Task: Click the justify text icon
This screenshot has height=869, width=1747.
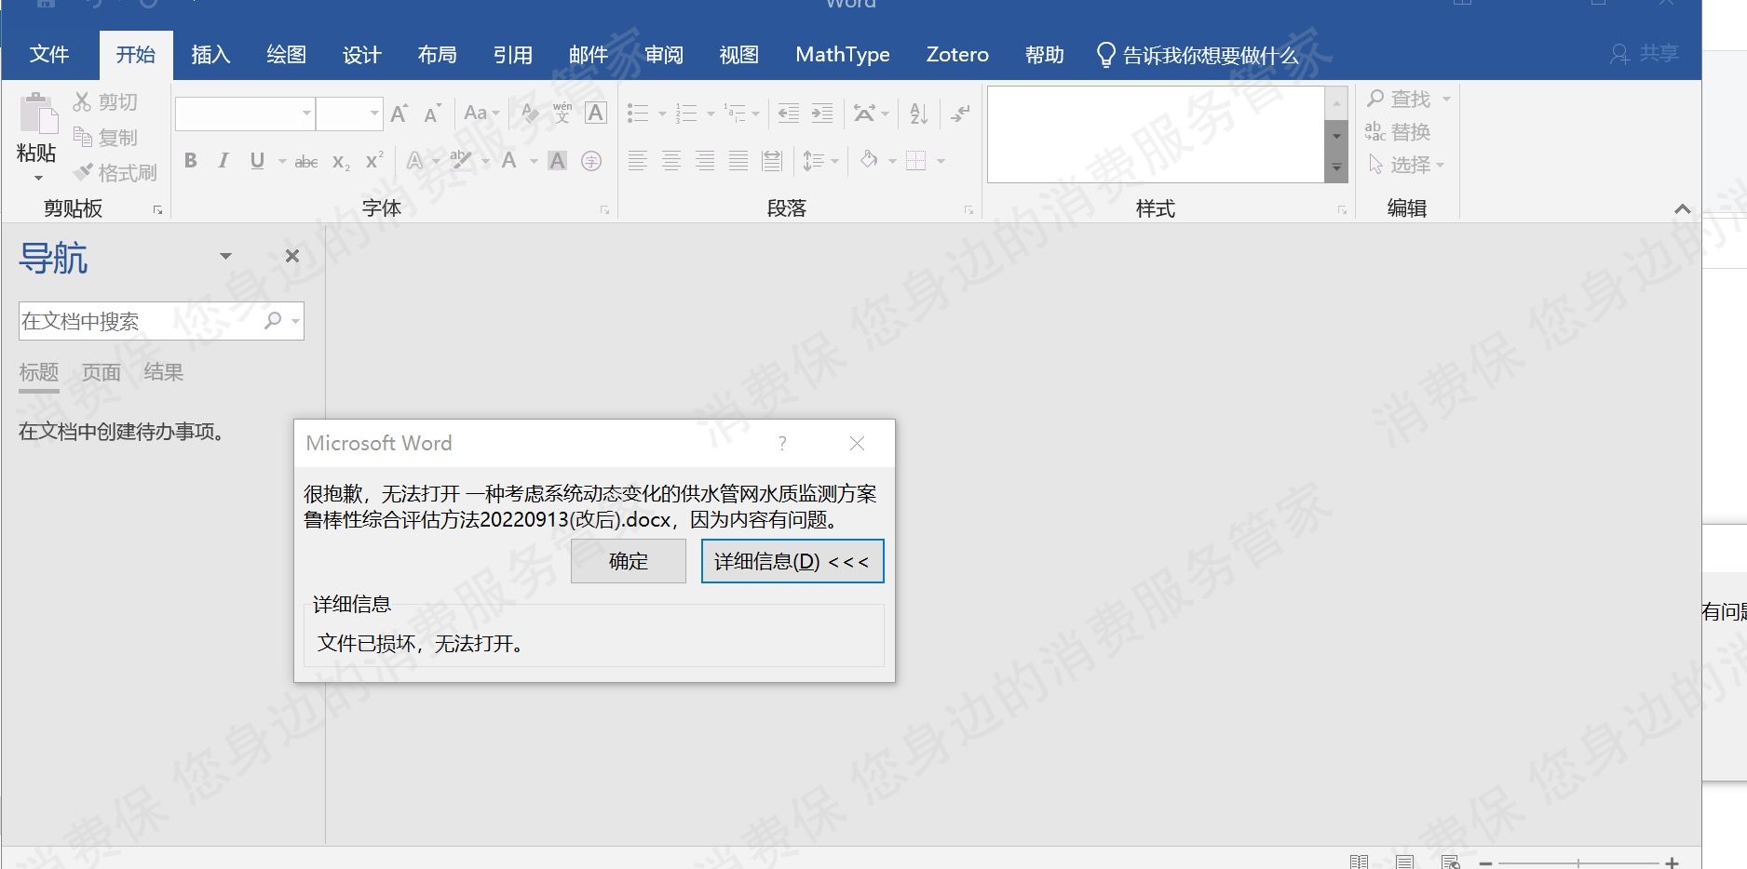Action: (x=738, y=161)
